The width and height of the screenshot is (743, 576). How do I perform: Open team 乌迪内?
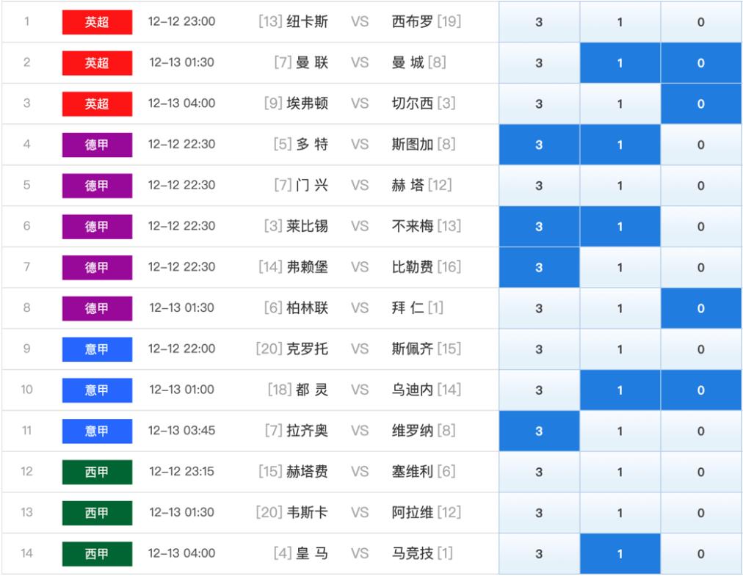tap(413, 390)
